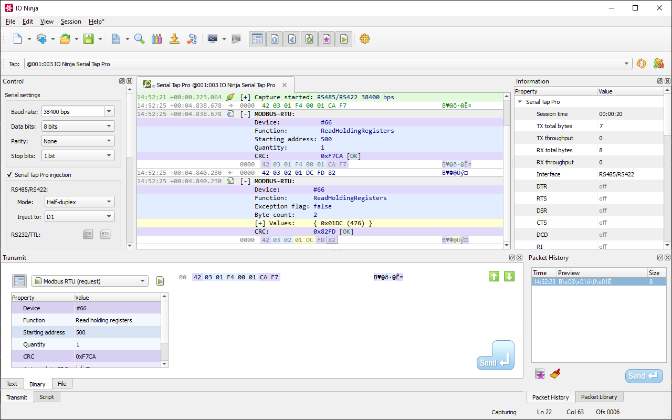
Task: Toggle the purple star packet library button
Action: (327, 39)
